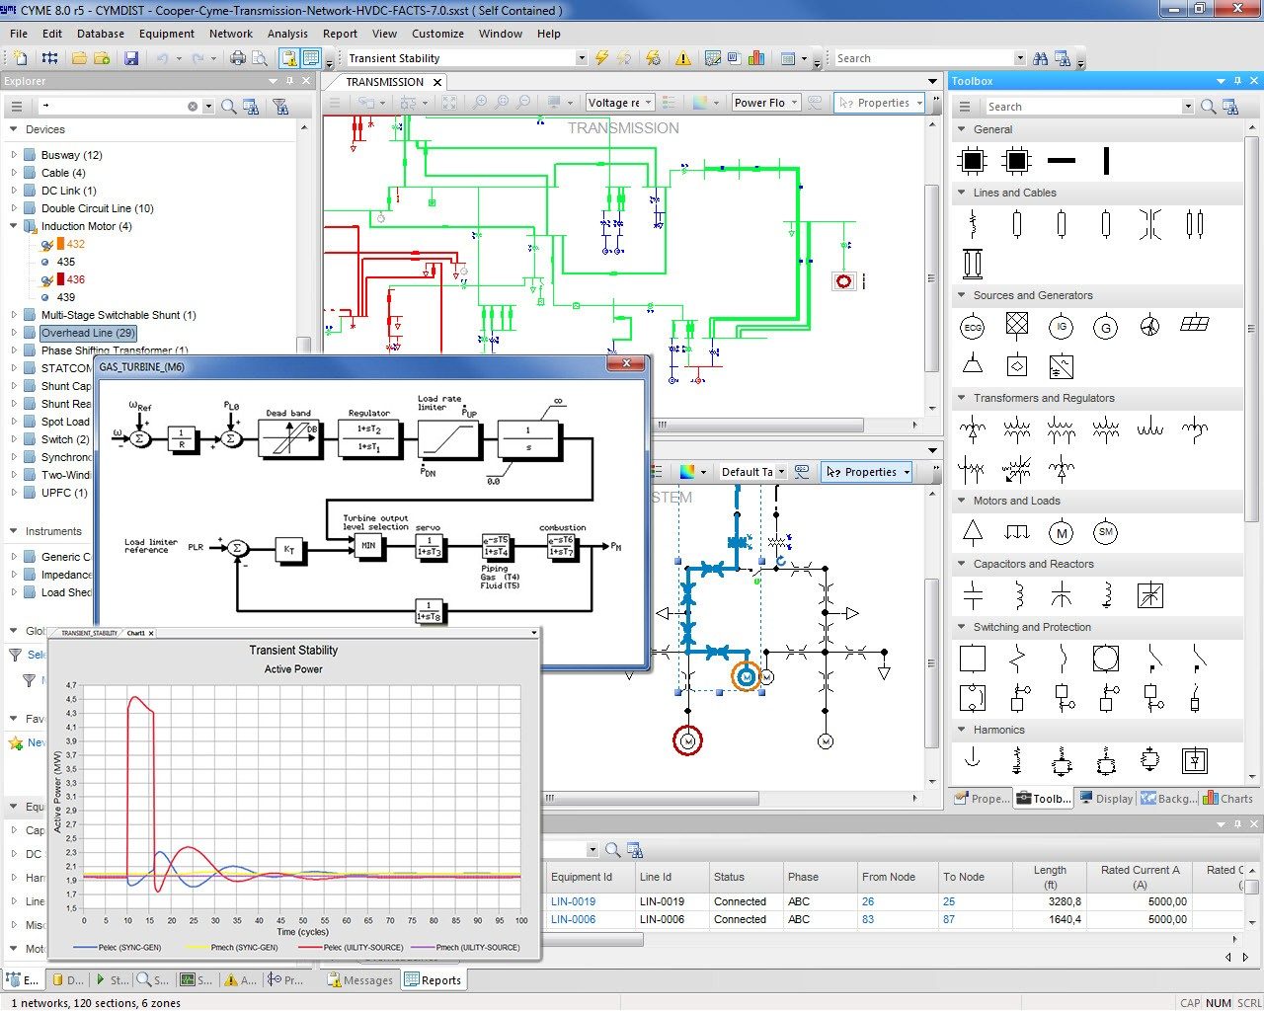The width and height of the screenshot is (1264, 1011).
Task: Click the Explorer search magnifier icon
Action: click(229, 107)
